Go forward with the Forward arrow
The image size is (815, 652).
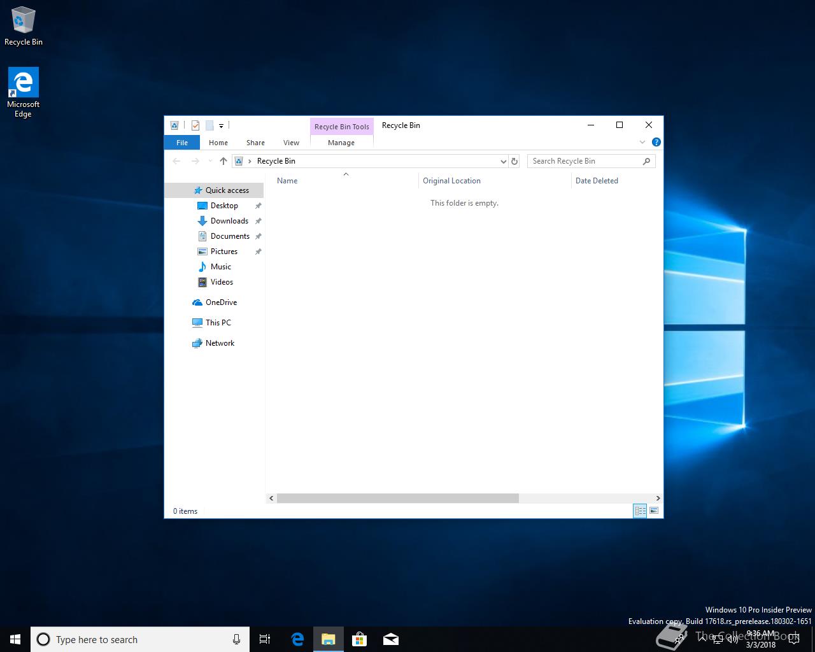click(195, 161)
